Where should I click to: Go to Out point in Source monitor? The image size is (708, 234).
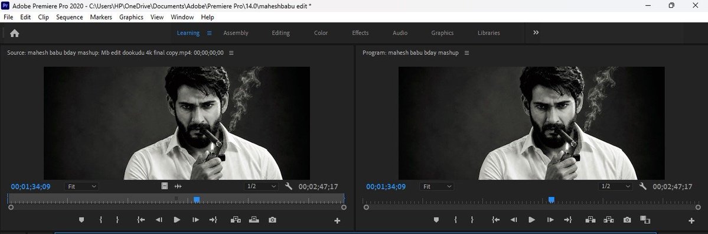point(213,220)
